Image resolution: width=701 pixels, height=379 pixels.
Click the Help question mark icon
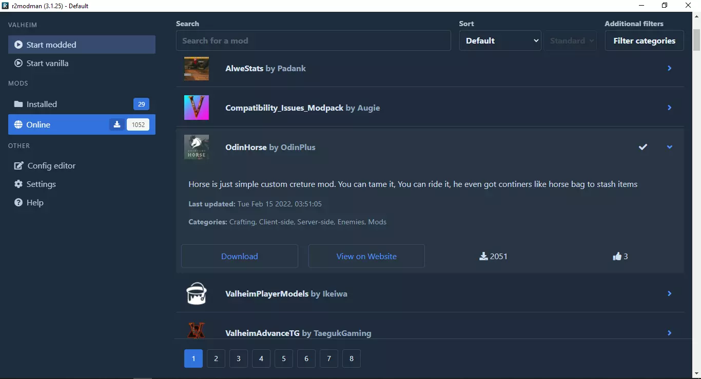(18, 202)
